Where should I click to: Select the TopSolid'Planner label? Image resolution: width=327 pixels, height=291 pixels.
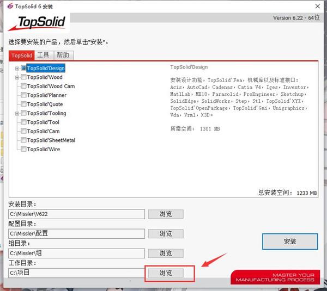click(x=47, y=95)
